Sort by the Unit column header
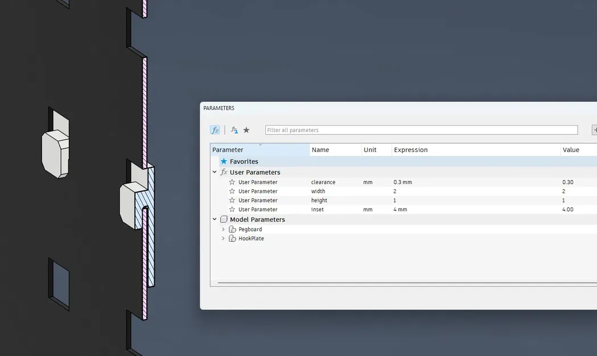 pyautogui.click(x=377, y=150)
